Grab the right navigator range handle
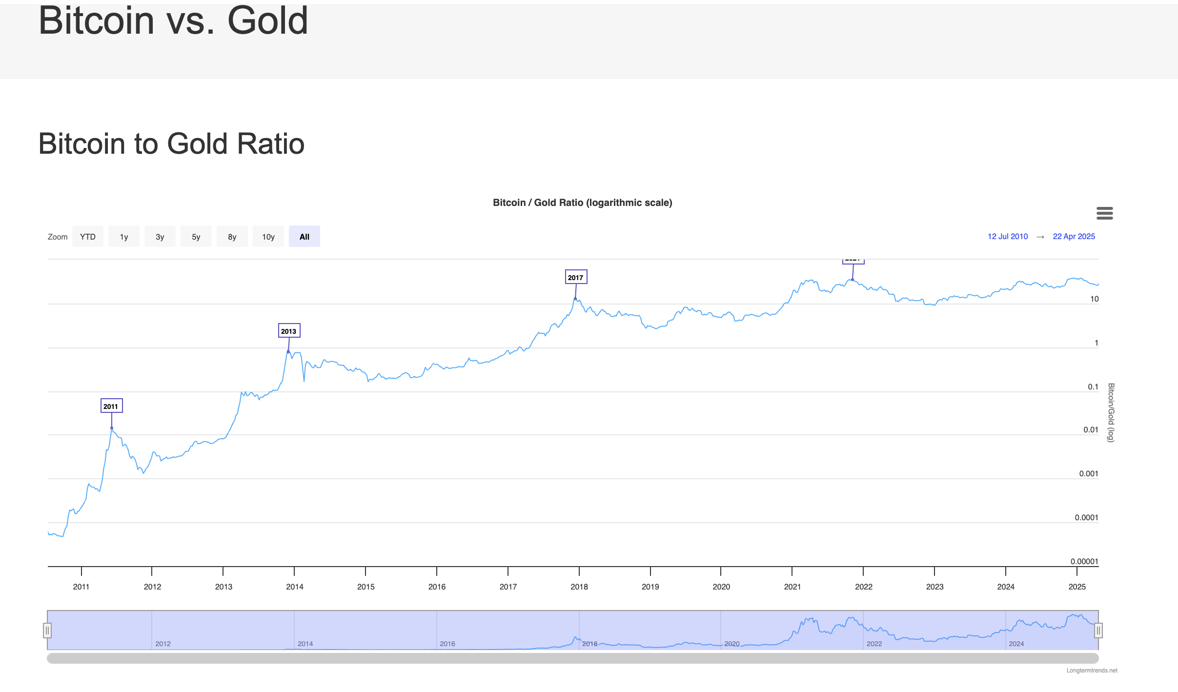Screen dimensions: 1178x692 coord(1098,631)
